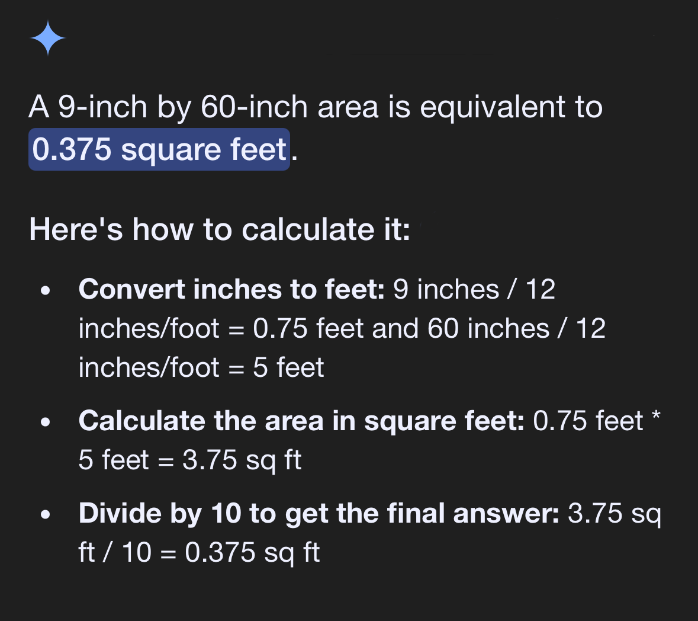
Task: Click the 'Here's how to calculate it' heading
Action: tap(220, 229)
